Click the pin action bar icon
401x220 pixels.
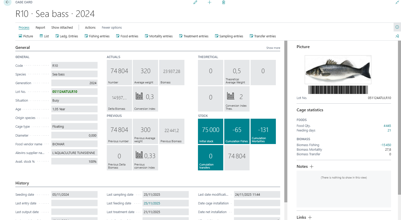[x=397, y=36]
